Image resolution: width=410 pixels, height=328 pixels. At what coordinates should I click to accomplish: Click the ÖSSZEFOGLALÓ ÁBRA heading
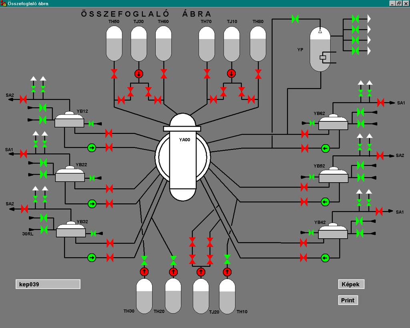click(146, 14)
